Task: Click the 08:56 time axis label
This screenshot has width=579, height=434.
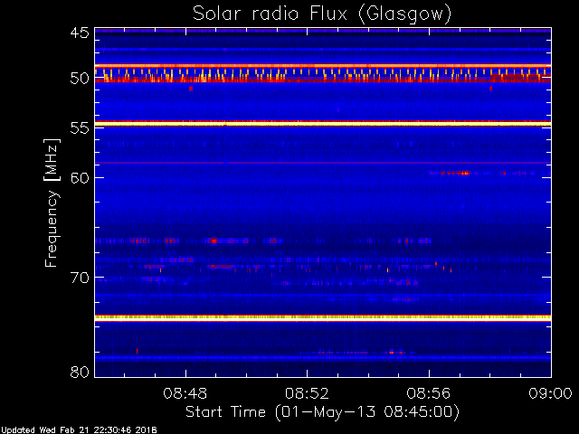Action: pos(429,394)
